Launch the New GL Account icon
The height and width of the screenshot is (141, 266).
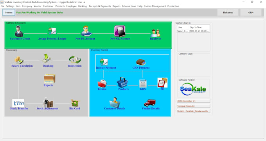pyautogui.click(x=120, y=31)
